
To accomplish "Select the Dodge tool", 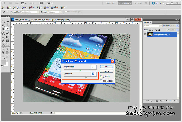I will tap(7, 44).
